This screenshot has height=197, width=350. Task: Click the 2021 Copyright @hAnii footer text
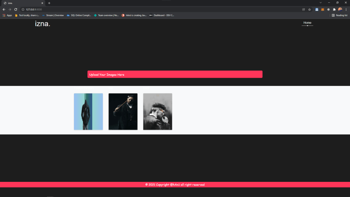(x=175, y=185)
